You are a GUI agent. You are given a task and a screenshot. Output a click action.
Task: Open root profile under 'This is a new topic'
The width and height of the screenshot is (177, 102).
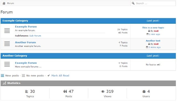click(156, 31)
